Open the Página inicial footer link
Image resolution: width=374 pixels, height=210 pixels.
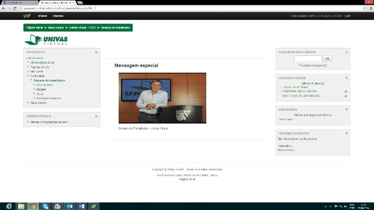(187, 179)
